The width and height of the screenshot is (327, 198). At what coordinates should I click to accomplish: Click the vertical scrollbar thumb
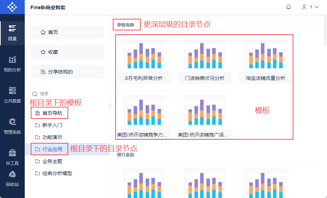click(325, 31)
